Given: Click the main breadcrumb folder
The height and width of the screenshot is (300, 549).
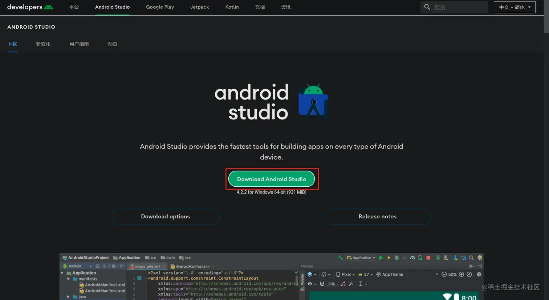Looking at the screenshot, I should pyautogui.click(x=168, y=258).
